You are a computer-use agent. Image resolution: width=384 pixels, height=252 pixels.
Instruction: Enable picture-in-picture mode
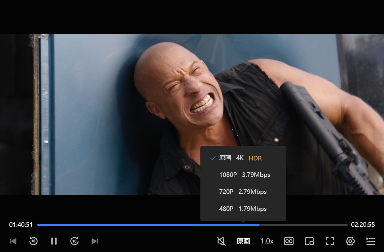[309, 241]
